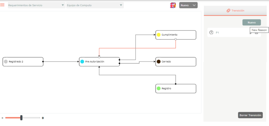Select the P1 reason entry
The width and height of the screenshot is (269, 126).
point(234,32)
